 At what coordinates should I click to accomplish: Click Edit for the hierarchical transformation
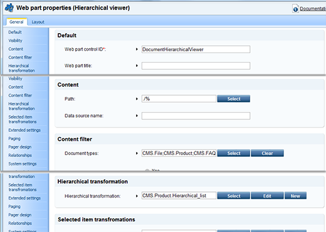[x=267, y=196]
